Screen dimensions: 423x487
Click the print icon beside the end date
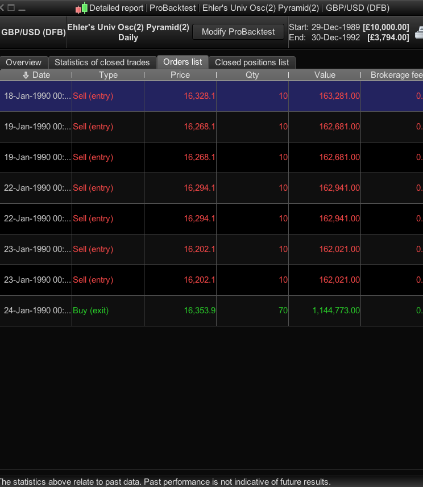coord(419,32)
